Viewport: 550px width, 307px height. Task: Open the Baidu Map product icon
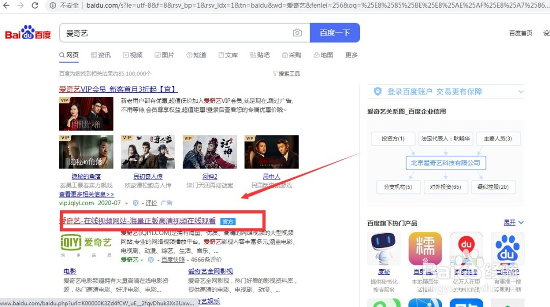coord(466,249)
